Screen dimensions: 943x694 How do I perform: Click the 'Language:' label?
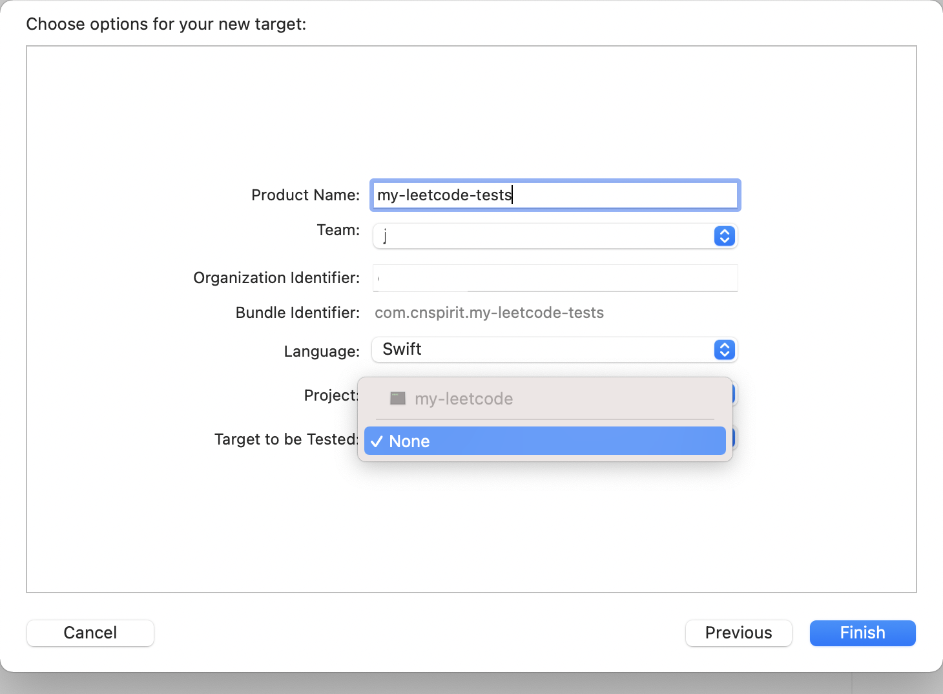322,352
